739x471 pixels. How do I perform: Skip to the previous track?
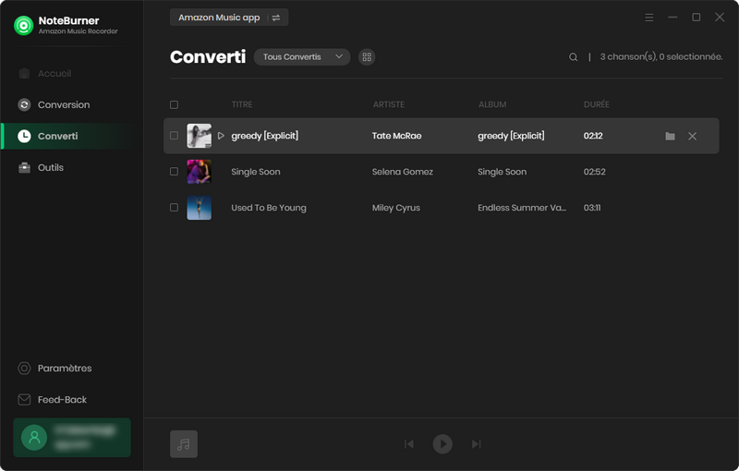point(409,443)
